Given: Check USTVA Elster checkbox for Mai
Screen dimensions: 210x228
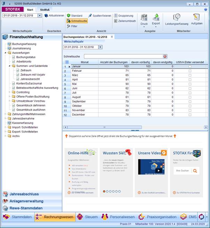Looking at the screenshot, I should click(x=190, y=84).
